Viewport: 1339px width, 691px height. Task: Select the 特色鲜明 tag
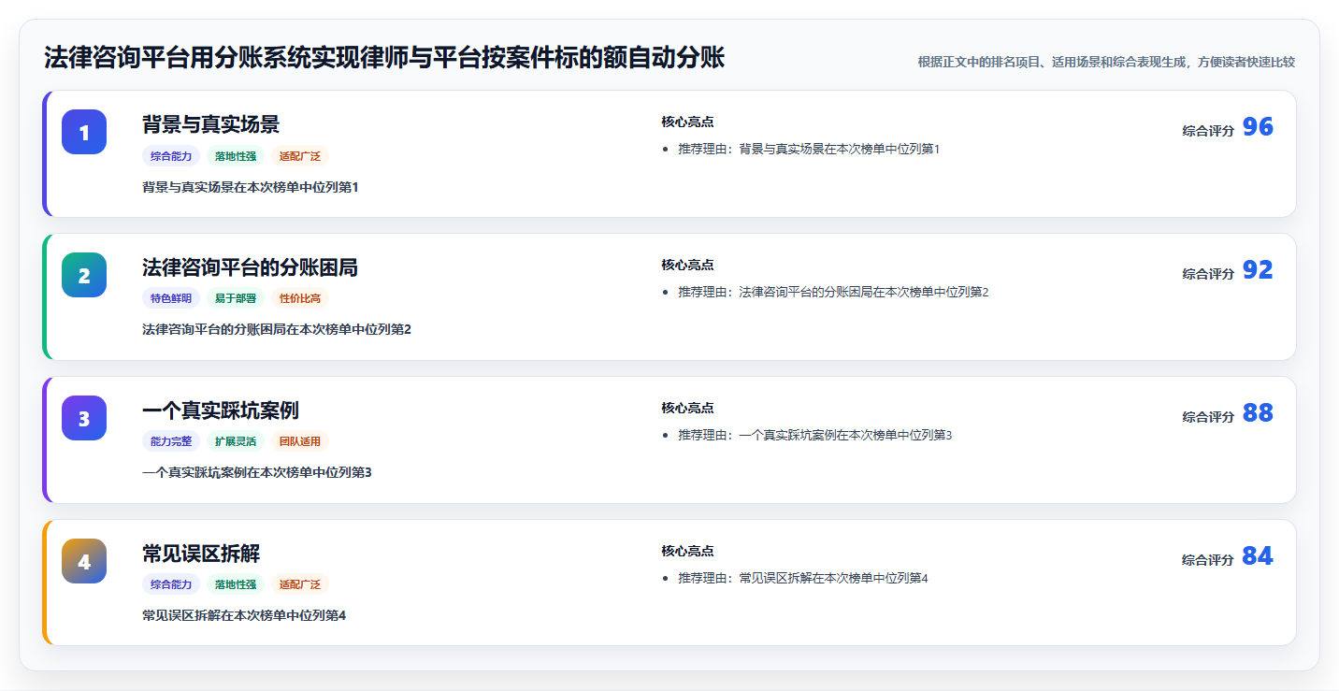tap(171, 298)
